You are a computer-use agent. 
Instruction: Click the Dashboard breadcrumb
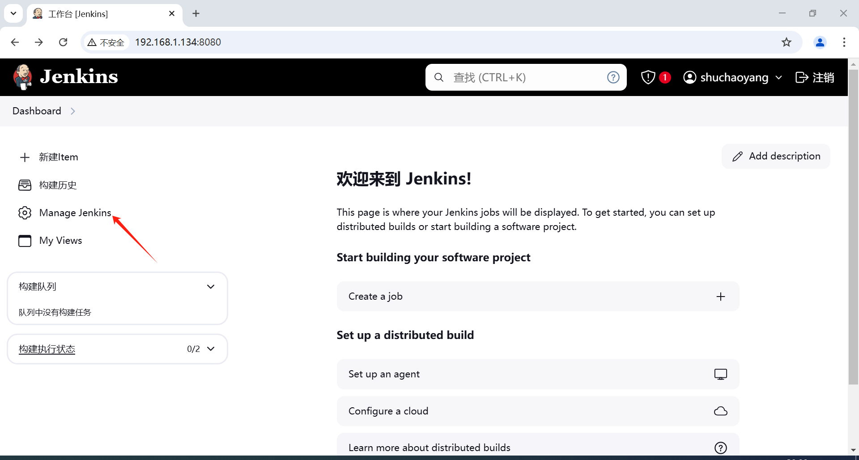point(37,111)
